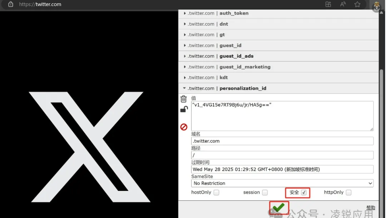Click the cookie editor extension icon at top right
386x218 pixels.
[x=376, y=6]
